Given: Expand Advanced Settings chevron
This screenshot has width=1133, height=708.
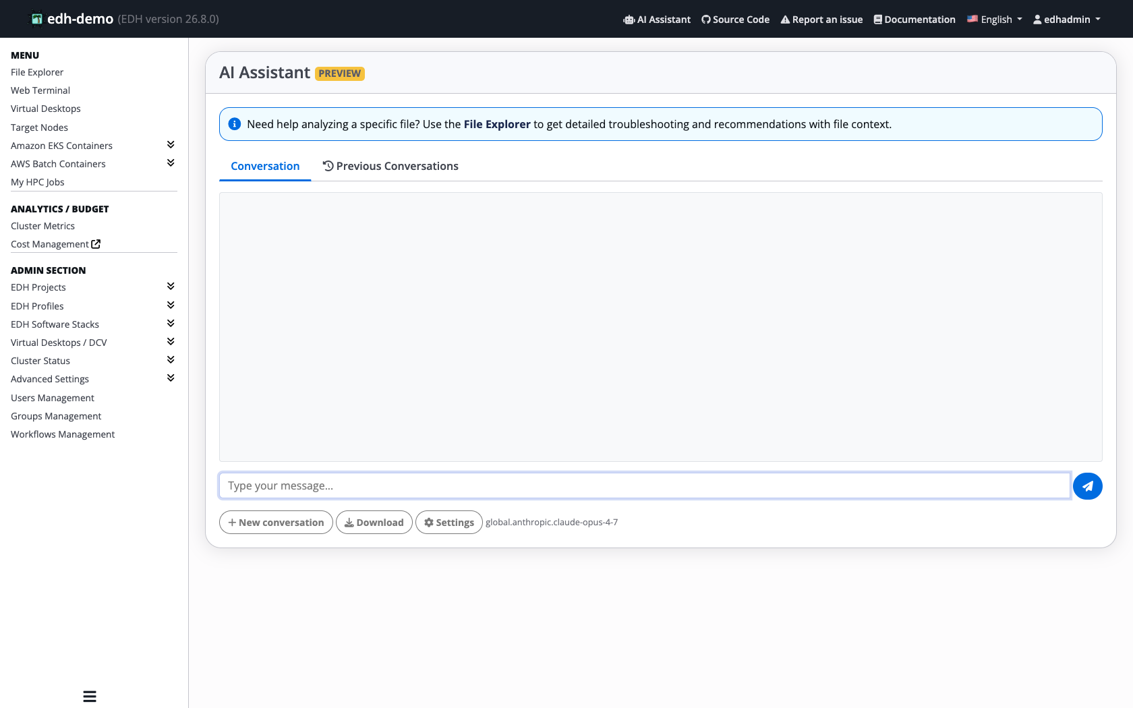Looking at the screenshot, I should pos(171,378).
